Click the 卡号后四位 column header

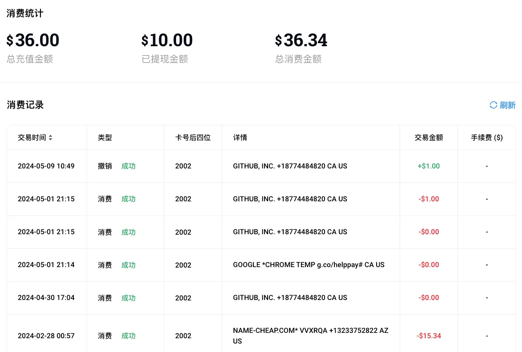pyautogui.click(x=193, y=138)
